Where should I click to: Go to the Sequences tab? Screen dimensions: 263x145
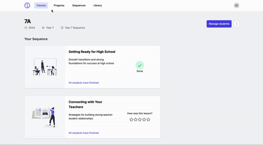[x=79, y=6]
